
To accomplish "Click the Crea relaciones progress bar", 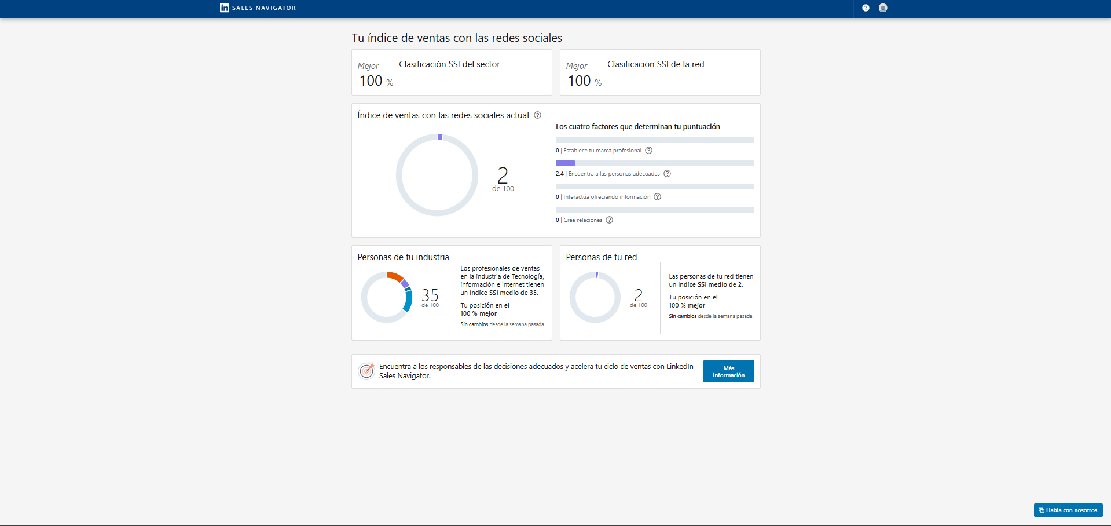I will click(x=655, y=210).
